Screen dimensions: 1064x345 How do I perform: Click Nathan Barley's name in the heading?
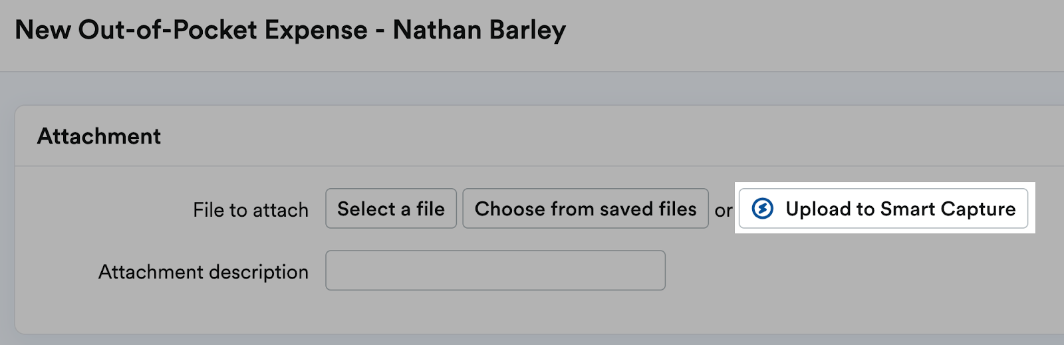[479, 31]
